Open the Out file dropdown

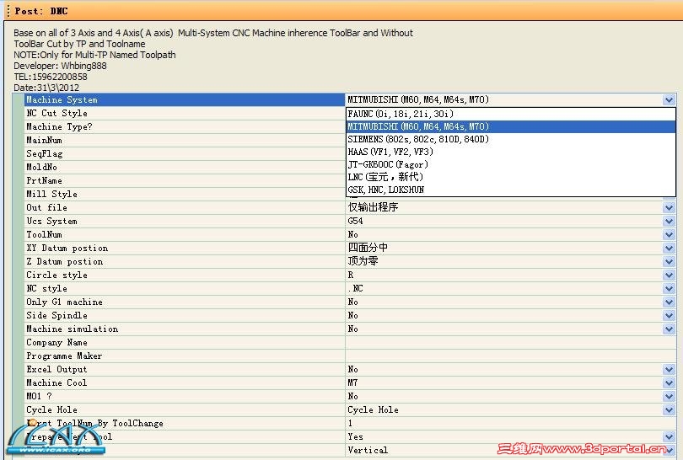pyautogui.click(x=669, y=208)
